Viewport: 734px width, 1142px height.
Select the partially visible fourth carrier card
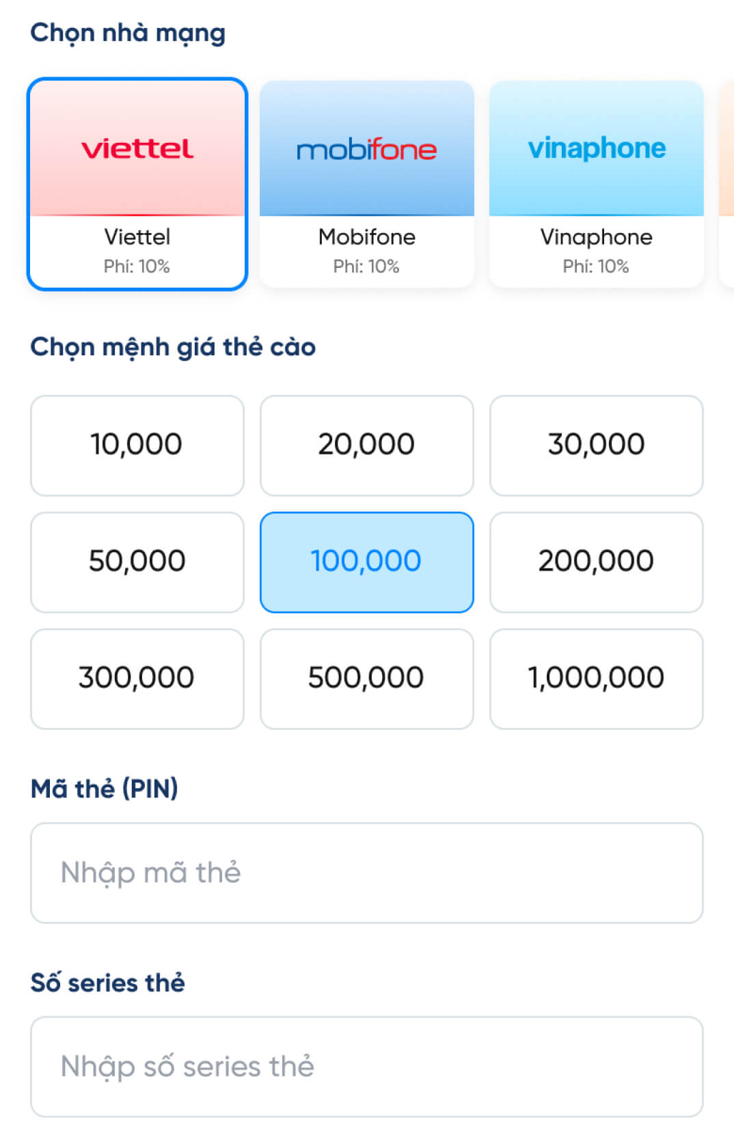tap(726, 185)
